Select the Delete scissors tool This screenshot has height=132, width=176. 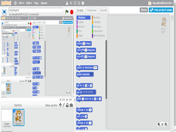click(71, 3)
